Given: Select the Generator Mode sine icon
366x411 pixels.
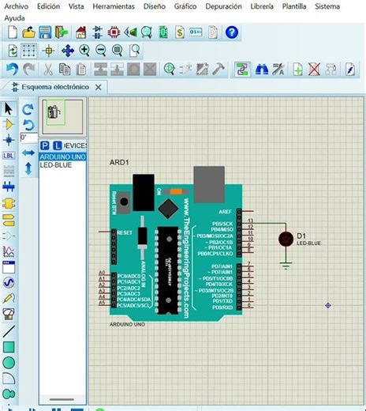Looking at the screenshot, I should 9,283.
